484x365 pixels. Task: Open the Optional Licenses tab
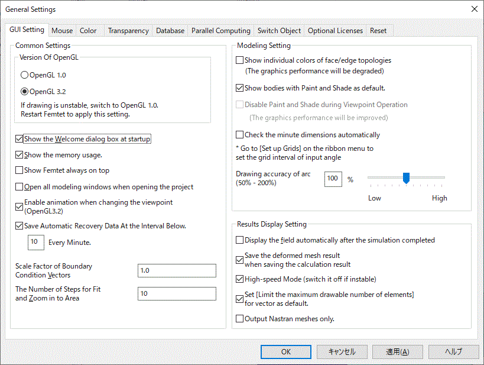pos(335,31)
